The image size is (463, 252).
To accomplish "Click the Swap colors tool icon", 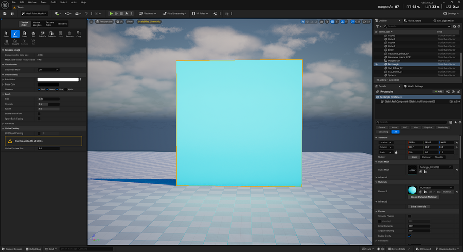I will click(24, 34).
